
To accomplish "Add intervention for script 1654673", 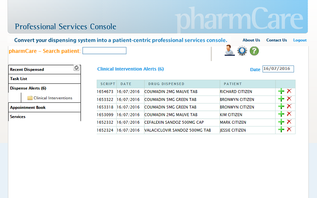I will pyautogui.click(x=281, y=91).
